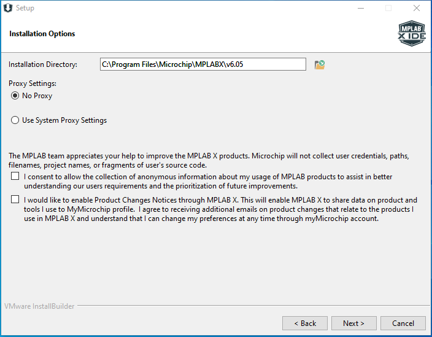Choose the Use System Proxy Settings radio button

pos(15,120)
